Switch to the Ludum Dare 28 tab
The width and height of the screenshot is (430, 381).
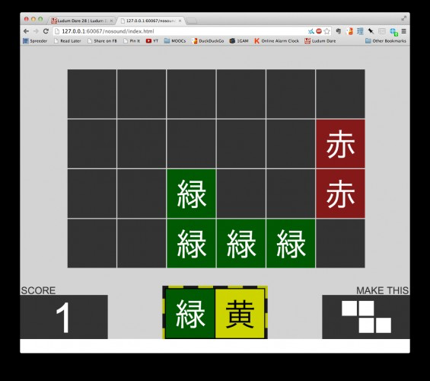click(81, 21)
